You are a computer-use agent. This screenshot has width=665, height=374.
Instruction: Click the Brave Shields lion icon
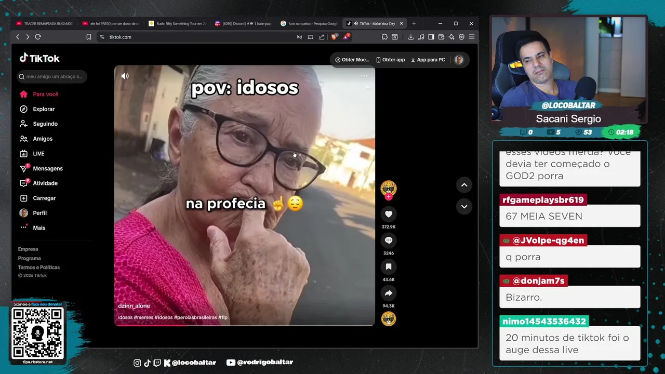[x=334, y=36]
